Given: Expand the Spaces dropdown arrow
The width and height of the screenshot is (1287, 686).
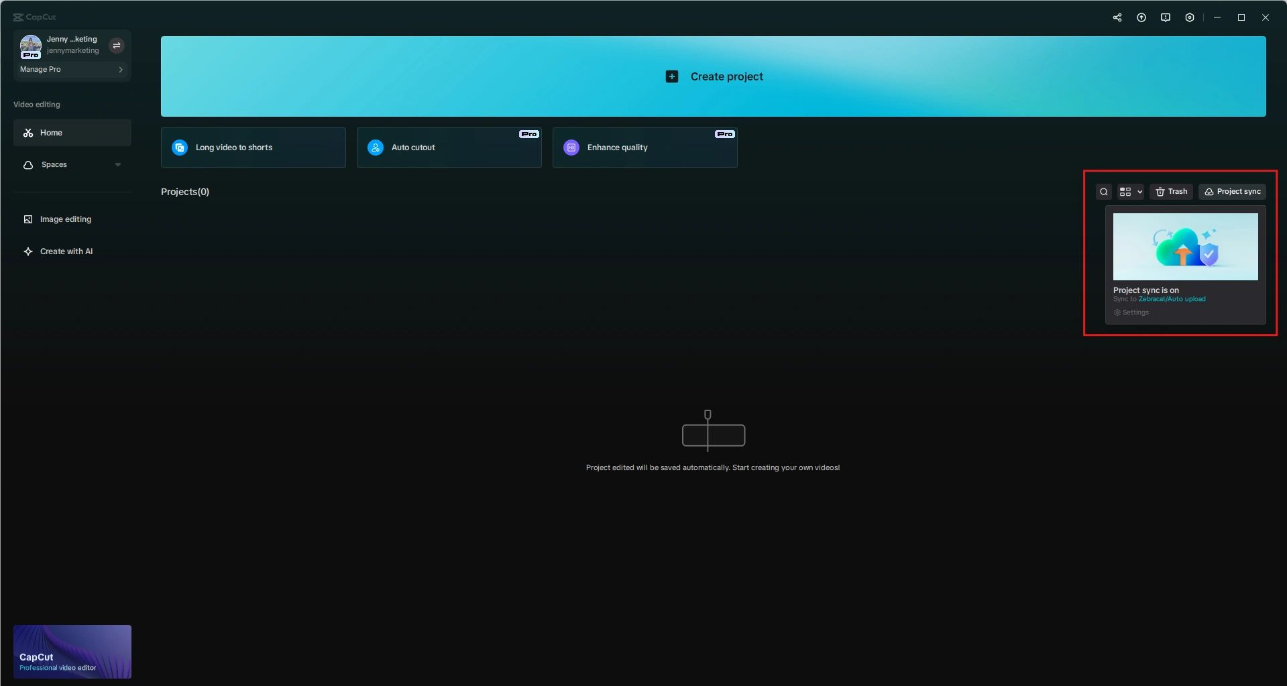Looking at the screenshot, I should coord(118,165).
